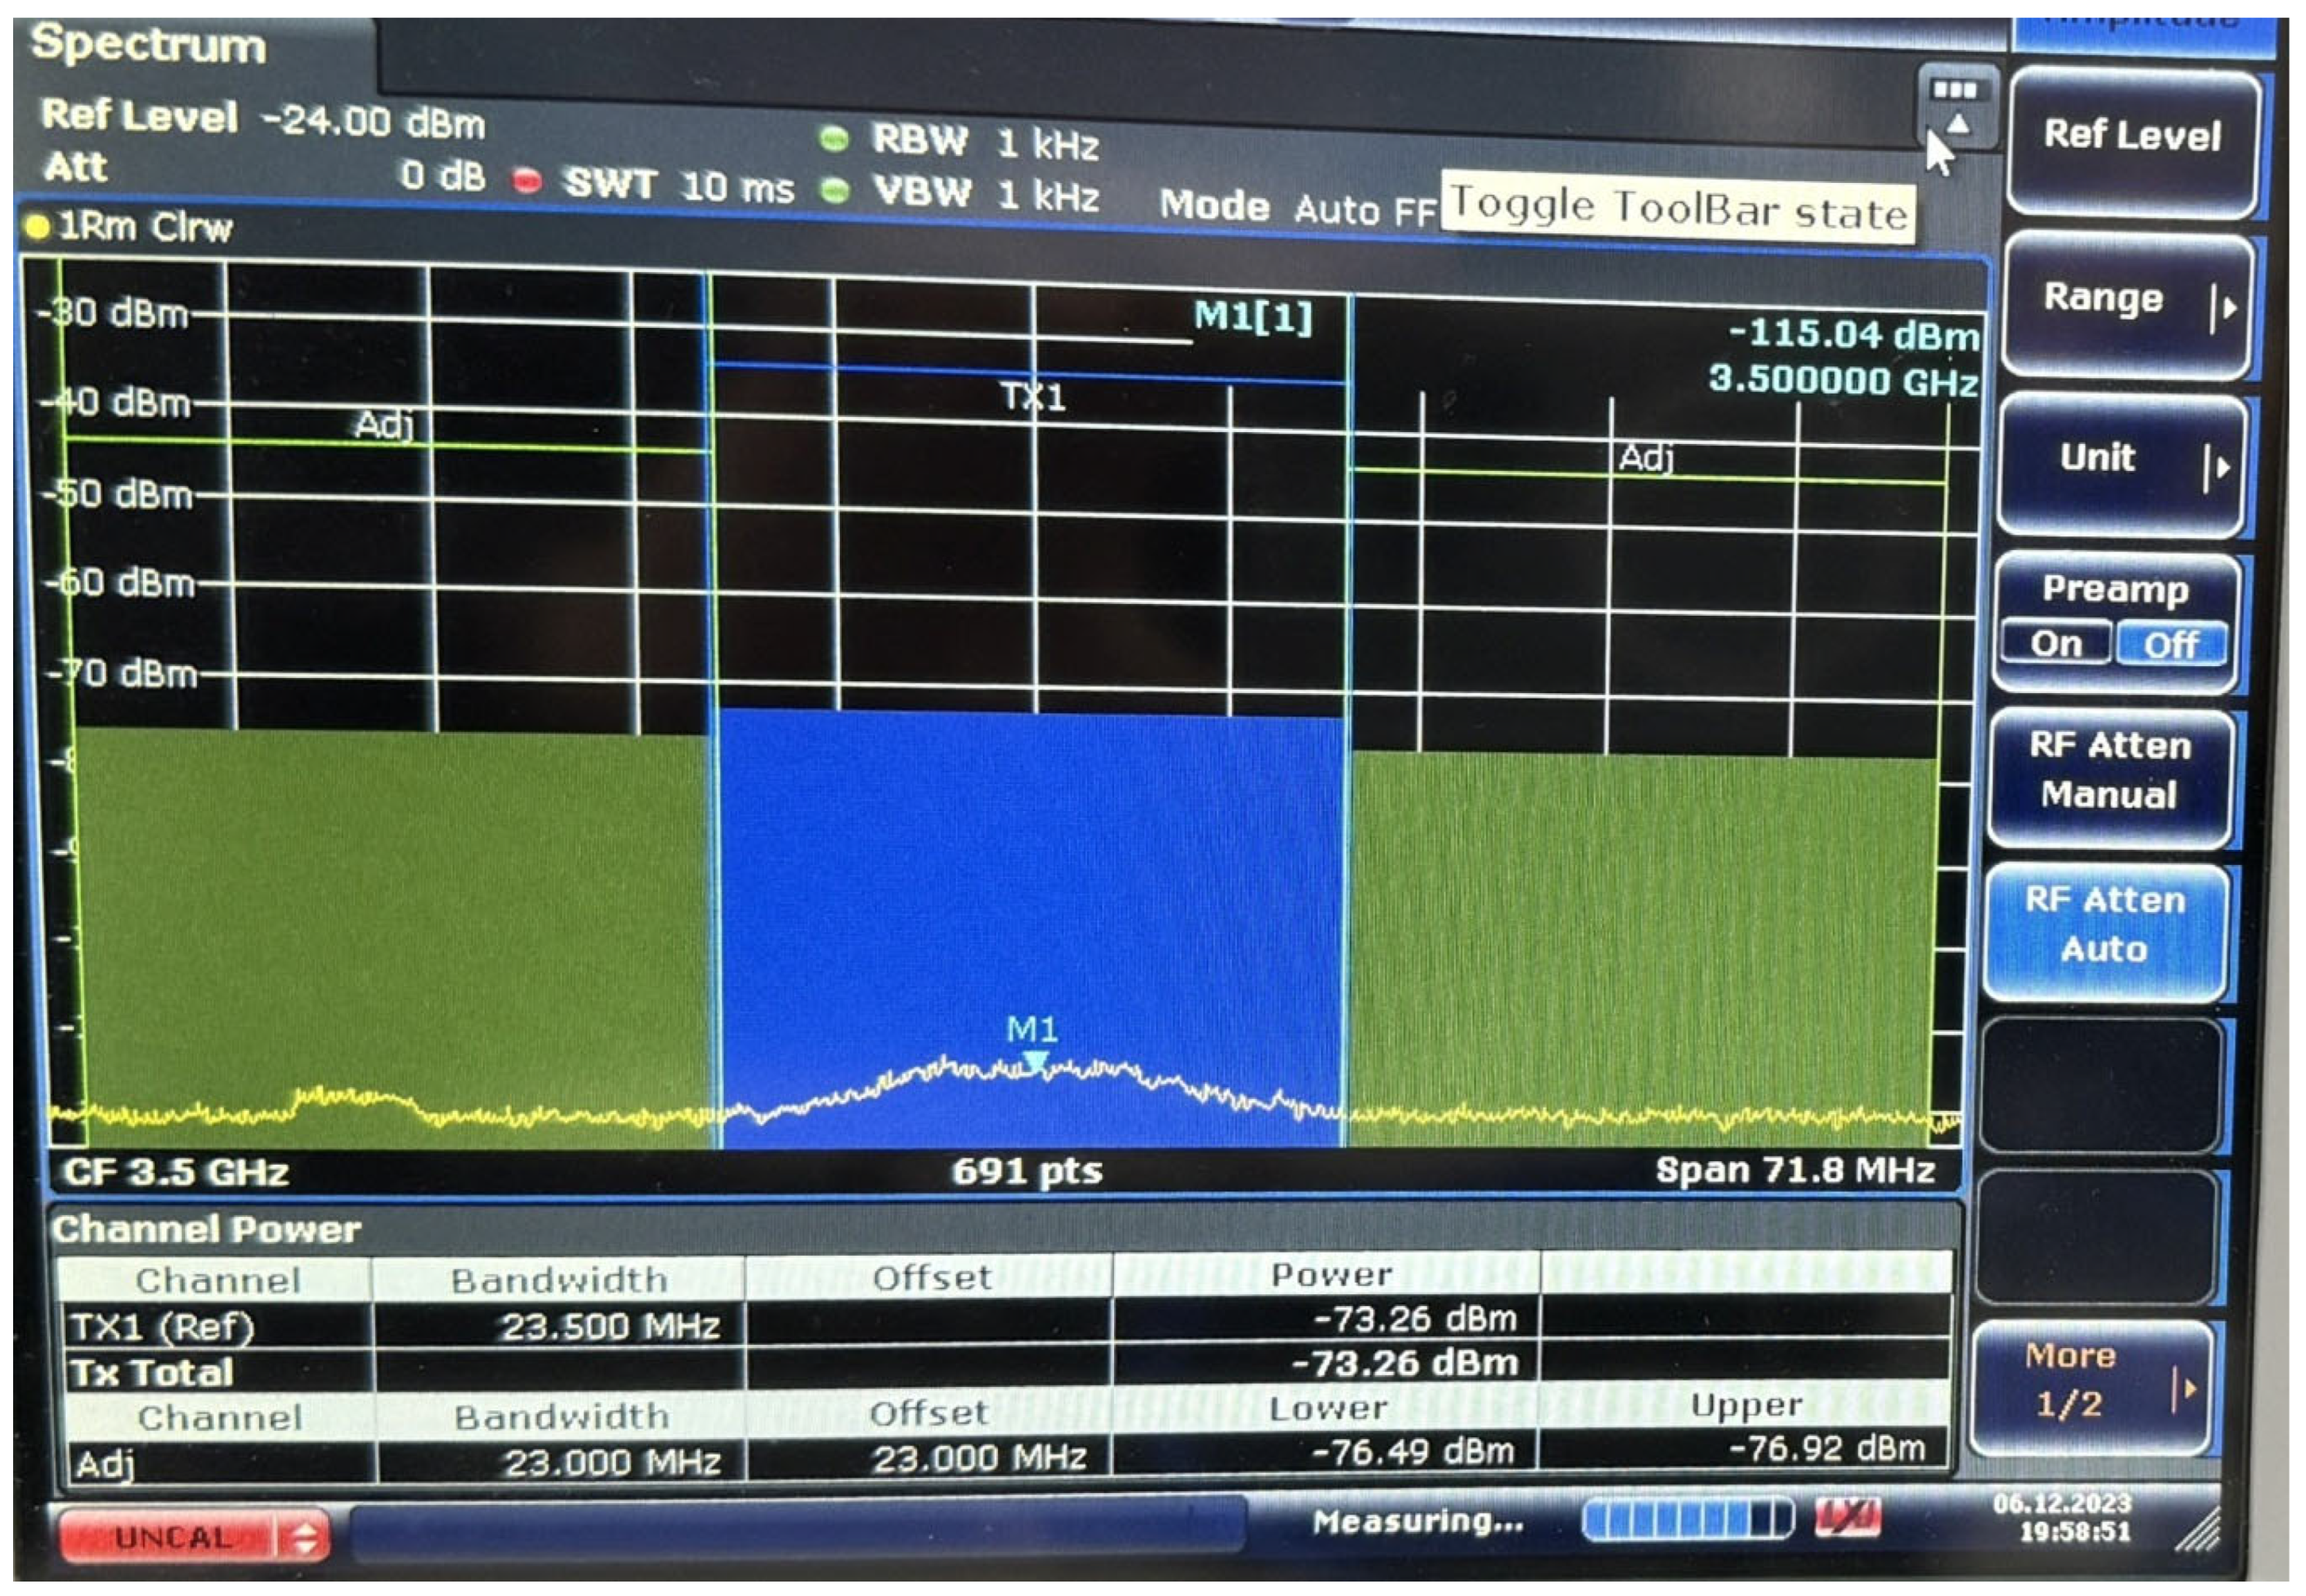This screenshot has height=1596, width=2306.
Task: Click the LXI status icon
Action: tap(1849, 1518)
